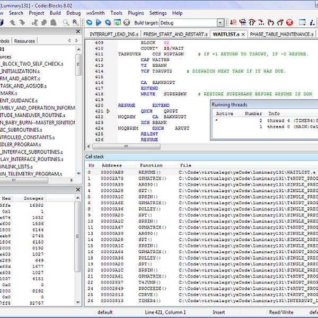
Task: Click the Build and run icon
Action: tap(108, 23)
